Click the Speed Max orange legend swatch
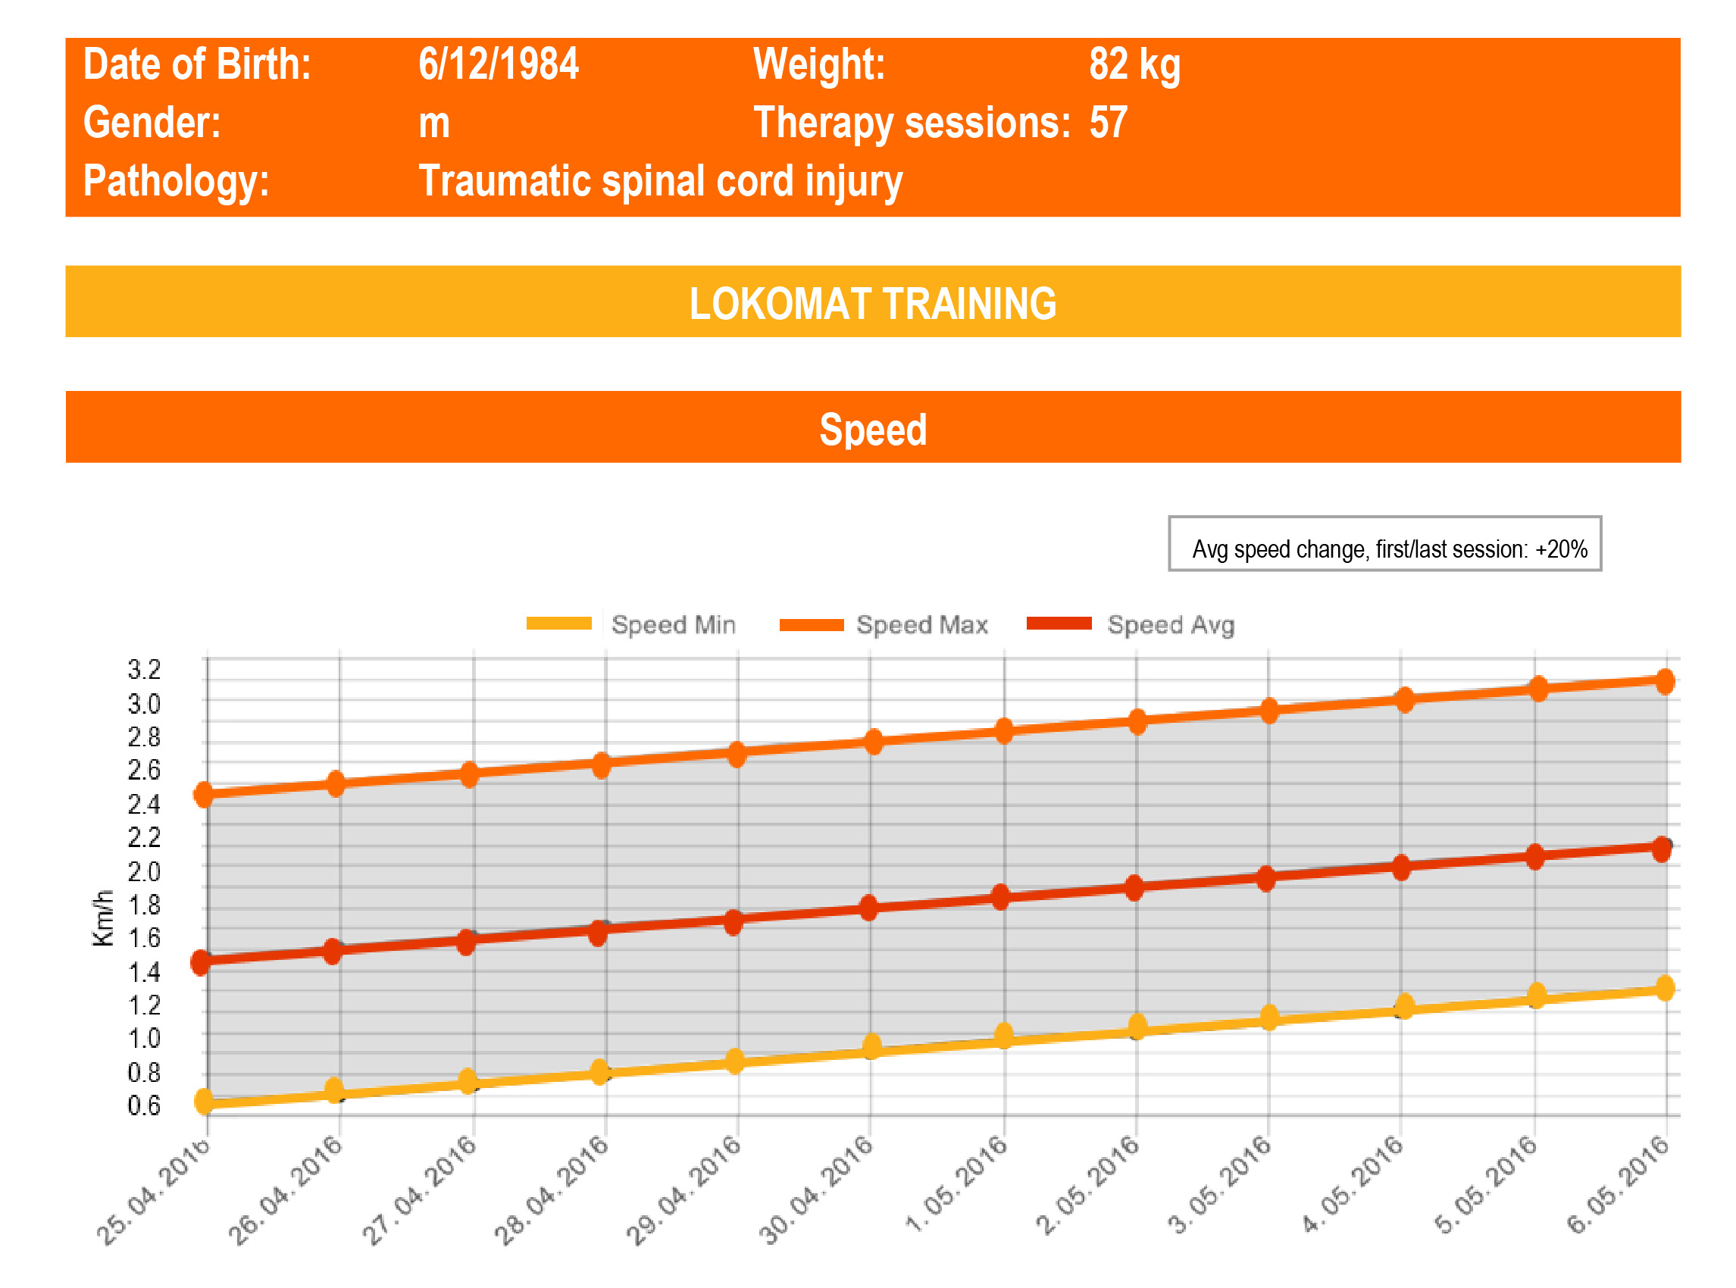The height and width of the screenshot is (1288, 1736). [811, 624]
